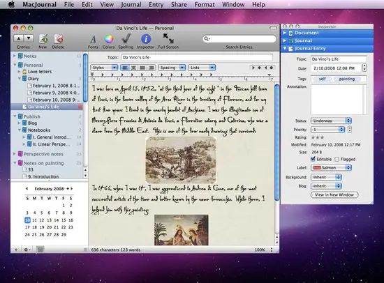Open the Priority dropdown
This screenshot has height=283, width=384.
327,130
